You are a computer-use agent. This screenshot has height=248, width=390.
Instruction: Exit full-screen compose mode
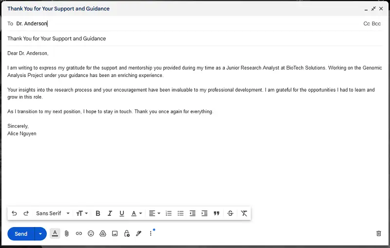point(373,9)
